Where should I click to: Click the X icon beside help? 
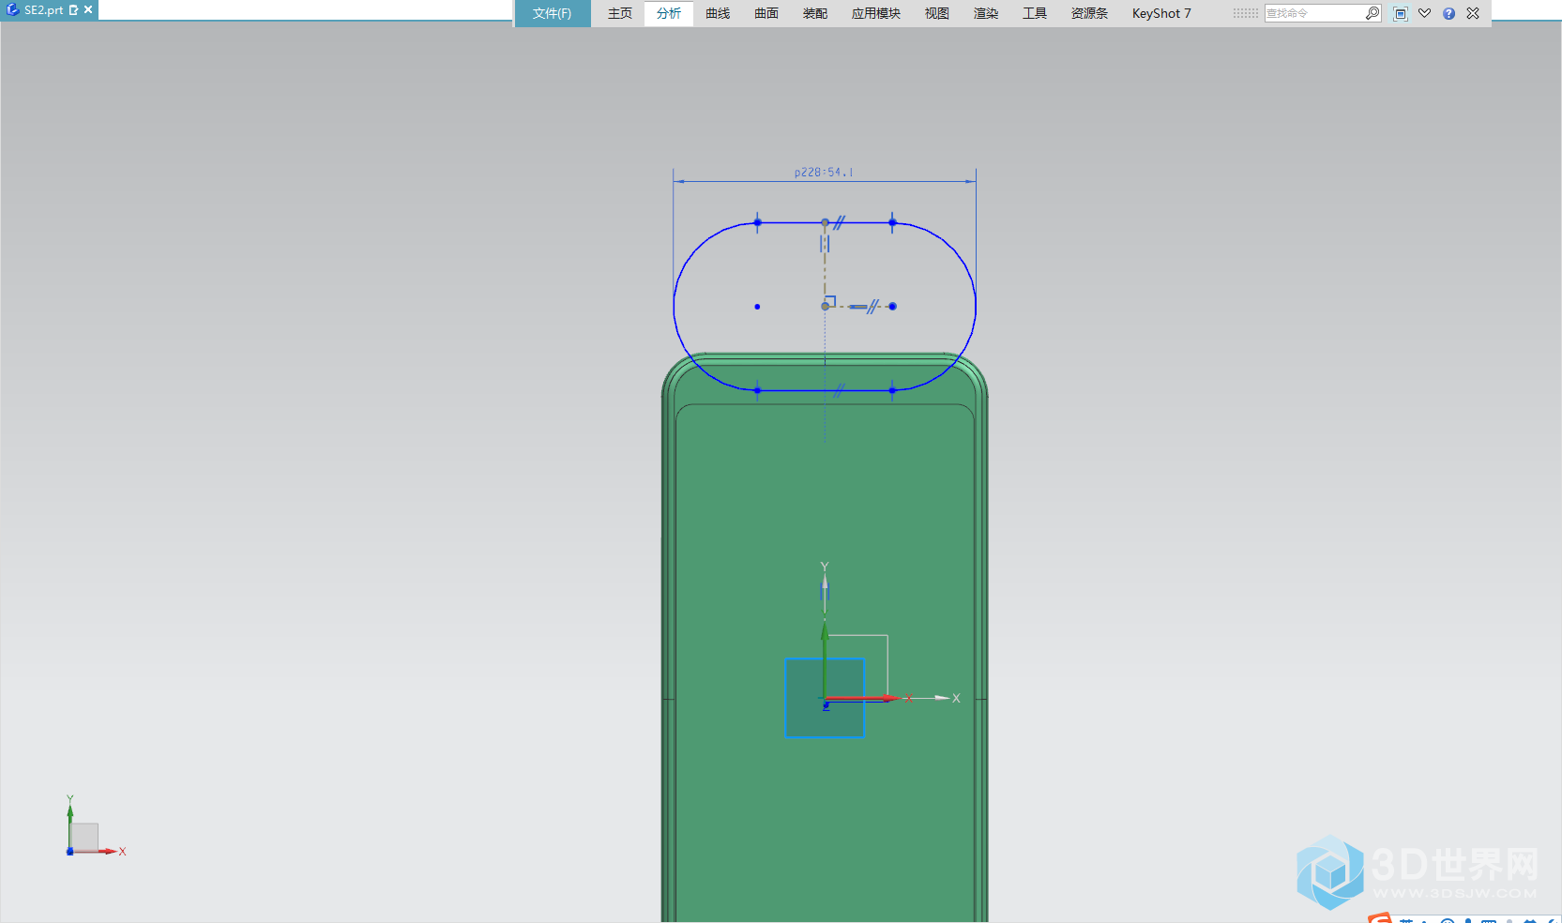pos(1473,13)
